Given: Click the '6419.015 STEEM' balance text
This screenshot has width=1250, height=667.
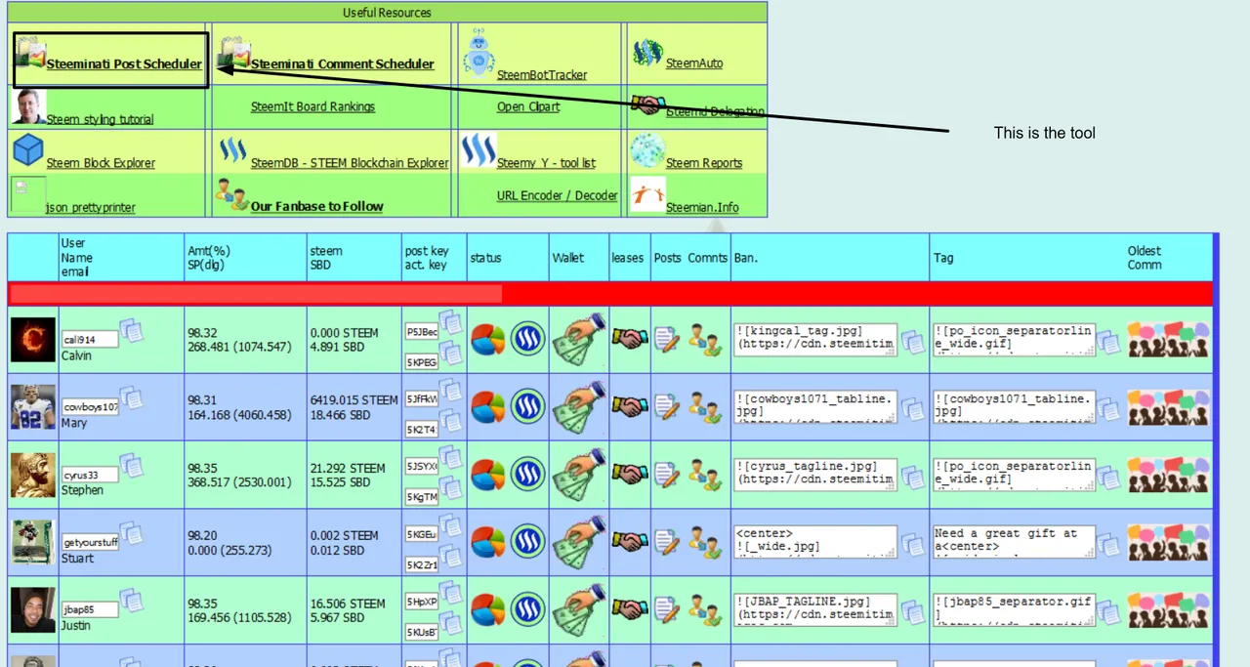Looking at the screenshot, I should click(x=354, y=399).
